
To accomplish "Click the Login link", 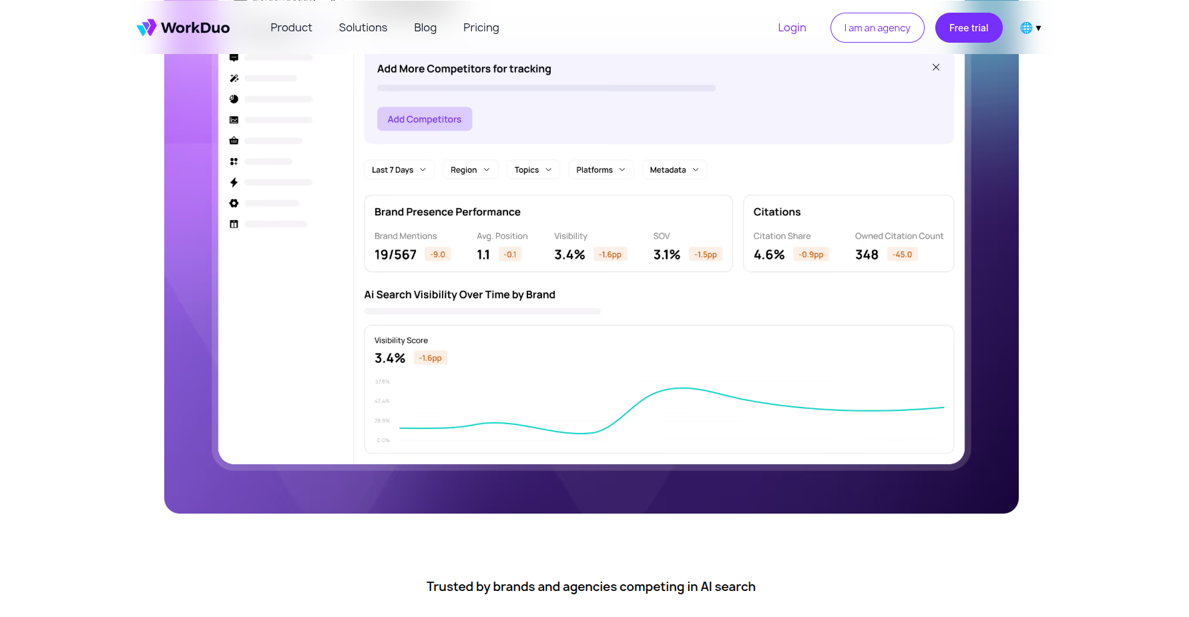I will [792, 27].
